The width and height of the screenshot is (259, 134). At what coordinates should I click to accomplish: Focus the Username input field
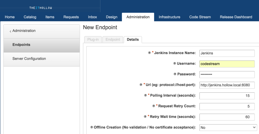point(227,64)
